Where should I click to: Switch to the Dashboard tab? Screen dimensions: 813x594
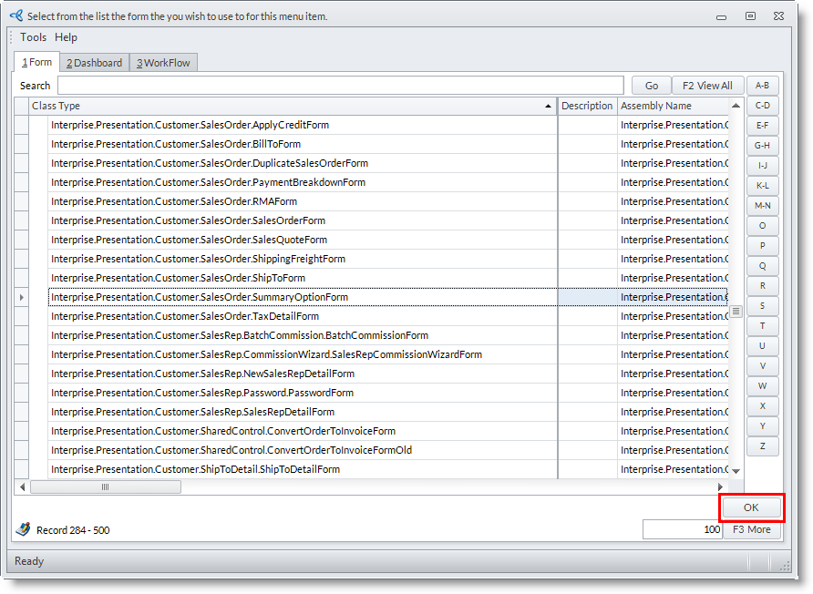pos(94,63)
